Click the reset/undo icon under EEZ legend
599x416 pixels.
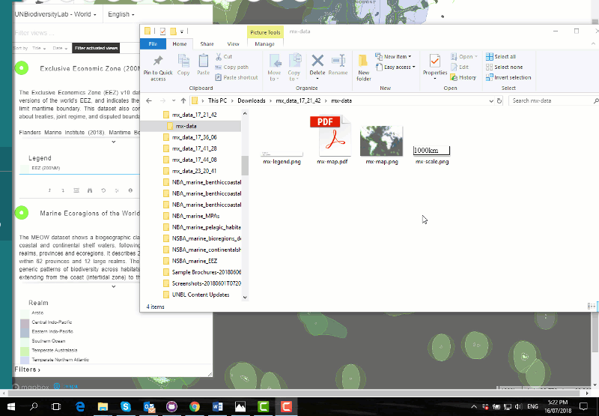pos(103,190)
